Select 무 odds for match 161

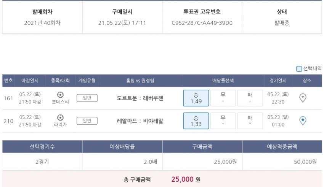(223, 98)
